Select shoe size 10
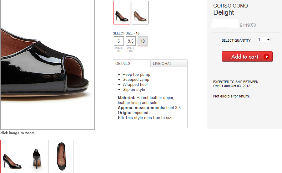Image resolution: width=282 pixels, height=173 pixels. [x=143, y=41]
